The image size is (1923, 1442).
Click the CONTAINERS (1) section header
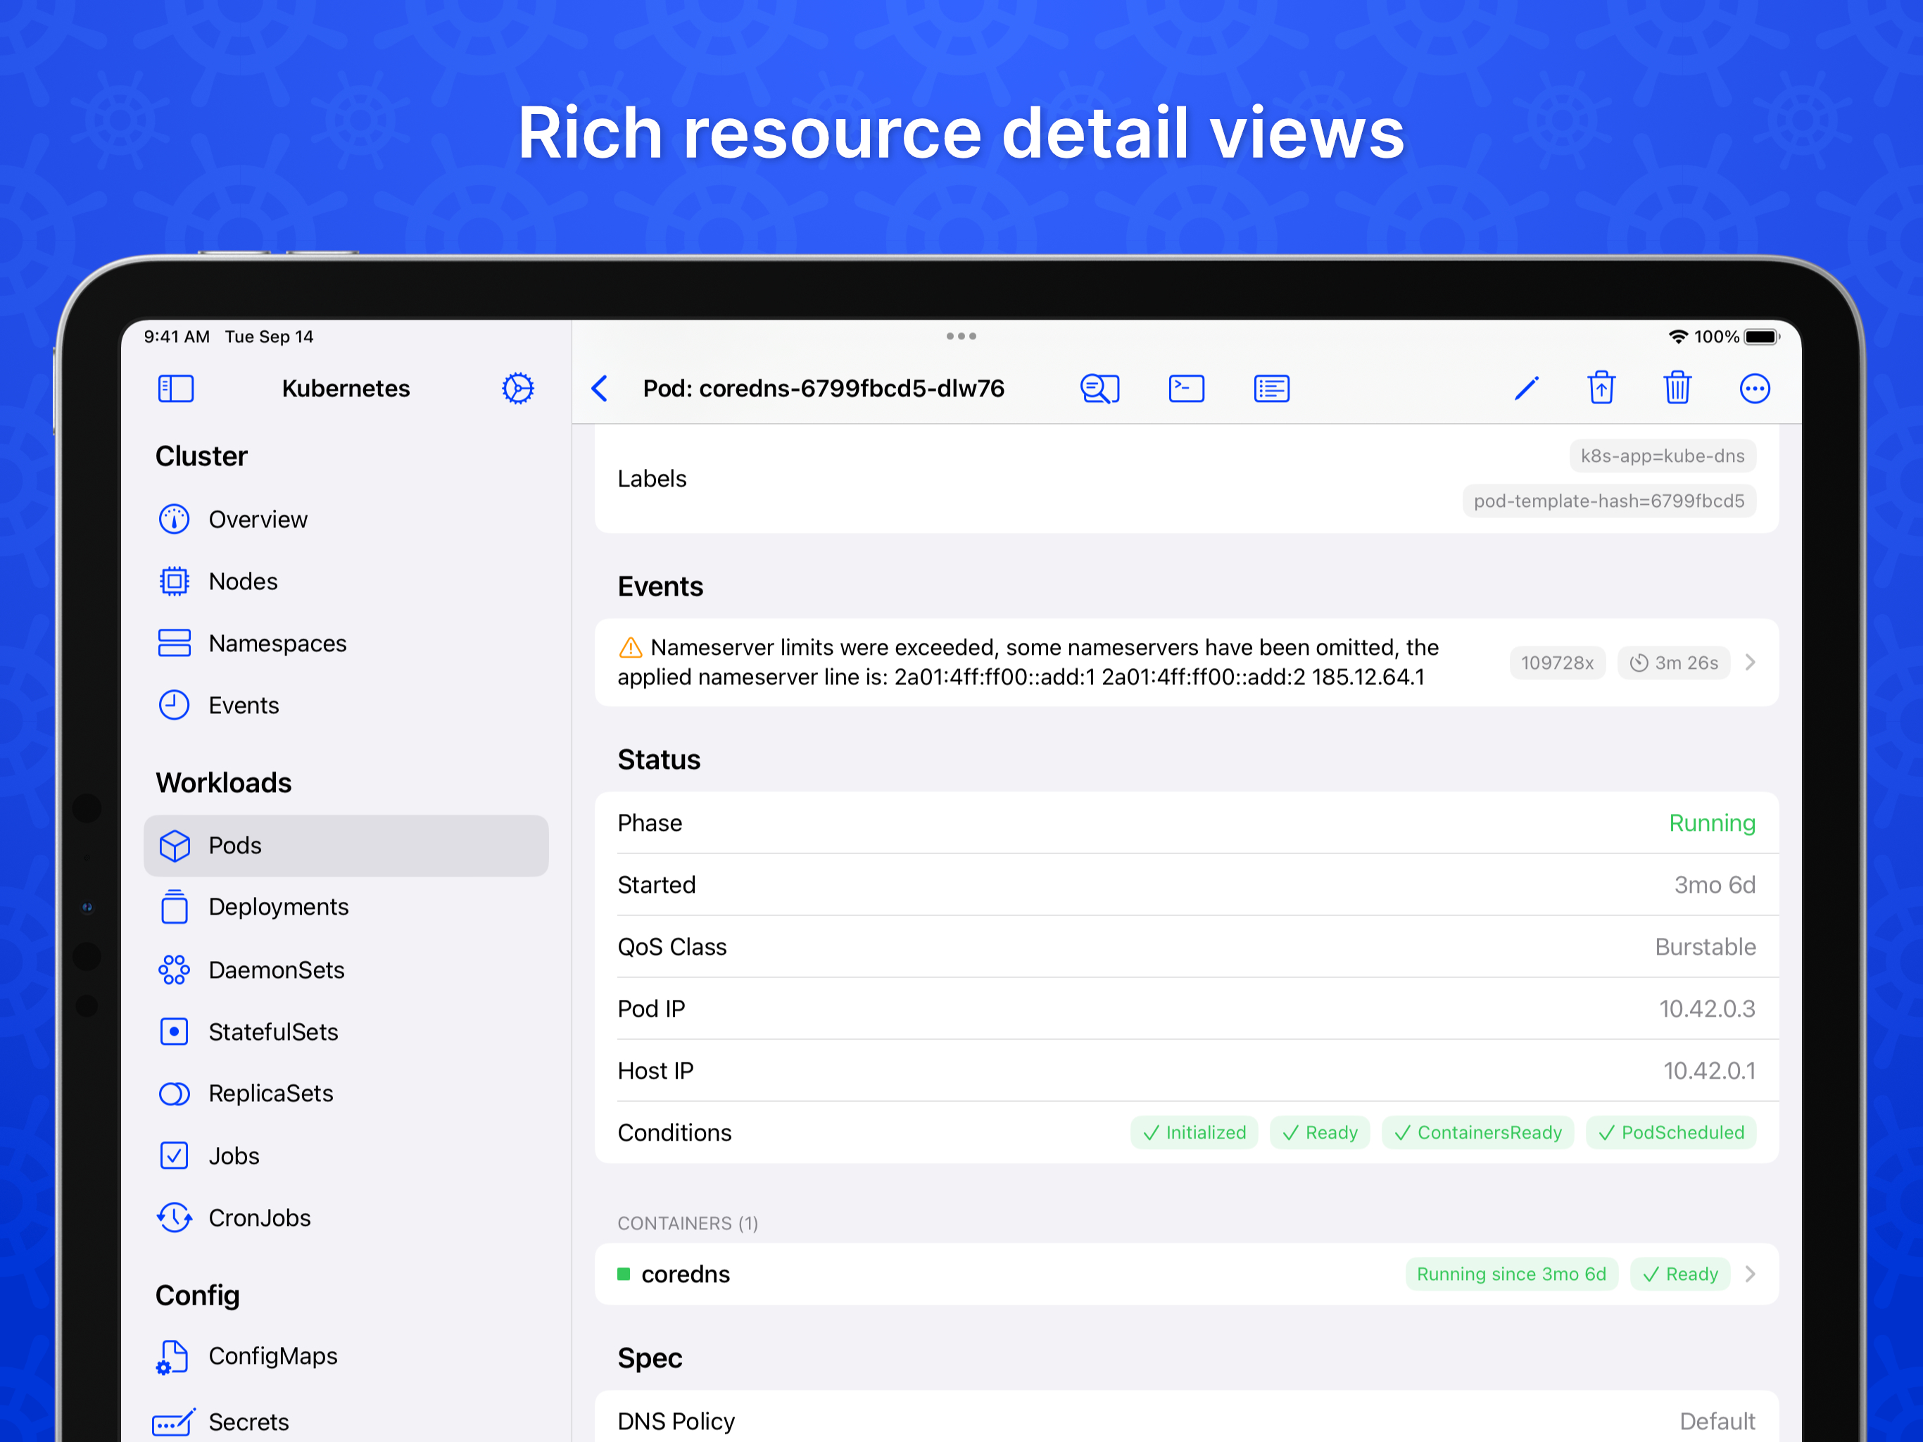point(688,1224)
